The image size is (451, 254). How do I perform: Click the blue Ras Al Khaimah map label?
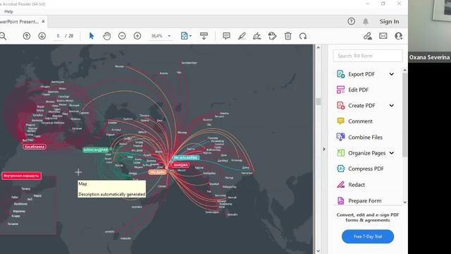(185, 158)
